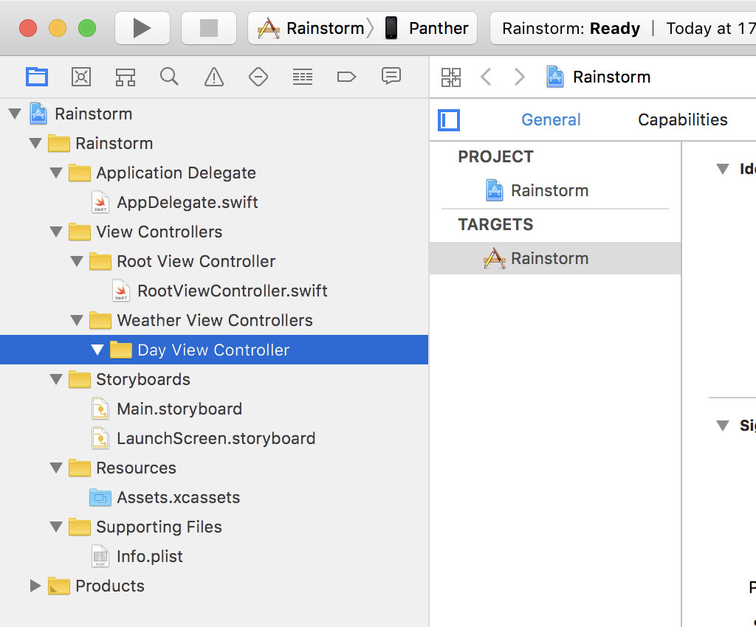Open the Report navigator speech bubble
Screen dimensions: 756x627
tap(391, 76)
